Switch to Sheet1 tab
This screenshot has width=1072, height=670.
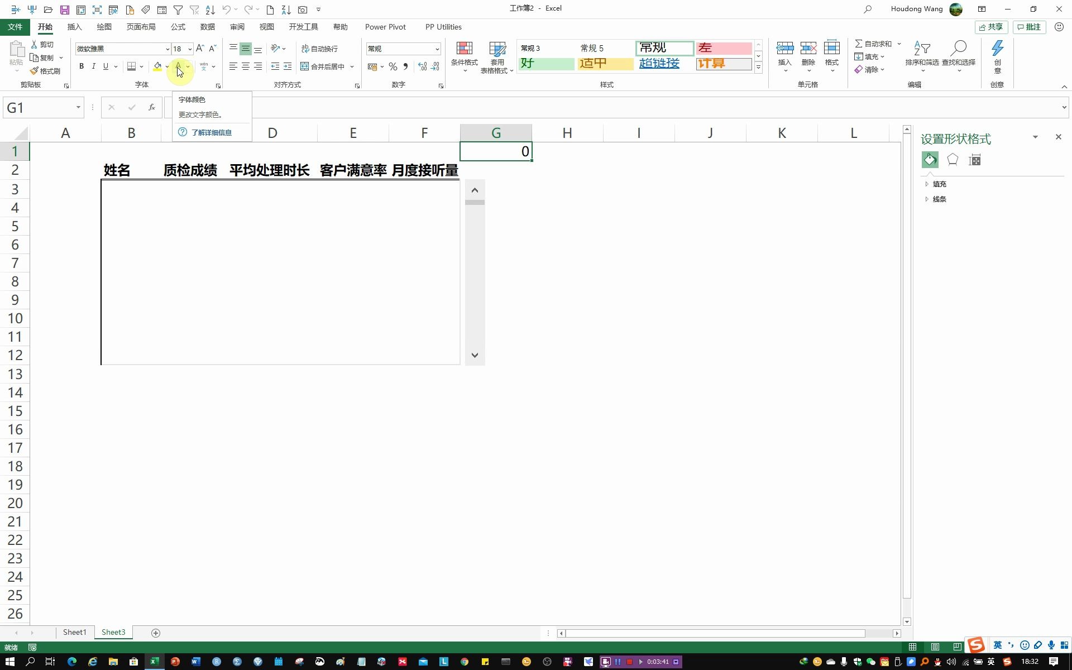pyautogui.click(x=74, y=632)
